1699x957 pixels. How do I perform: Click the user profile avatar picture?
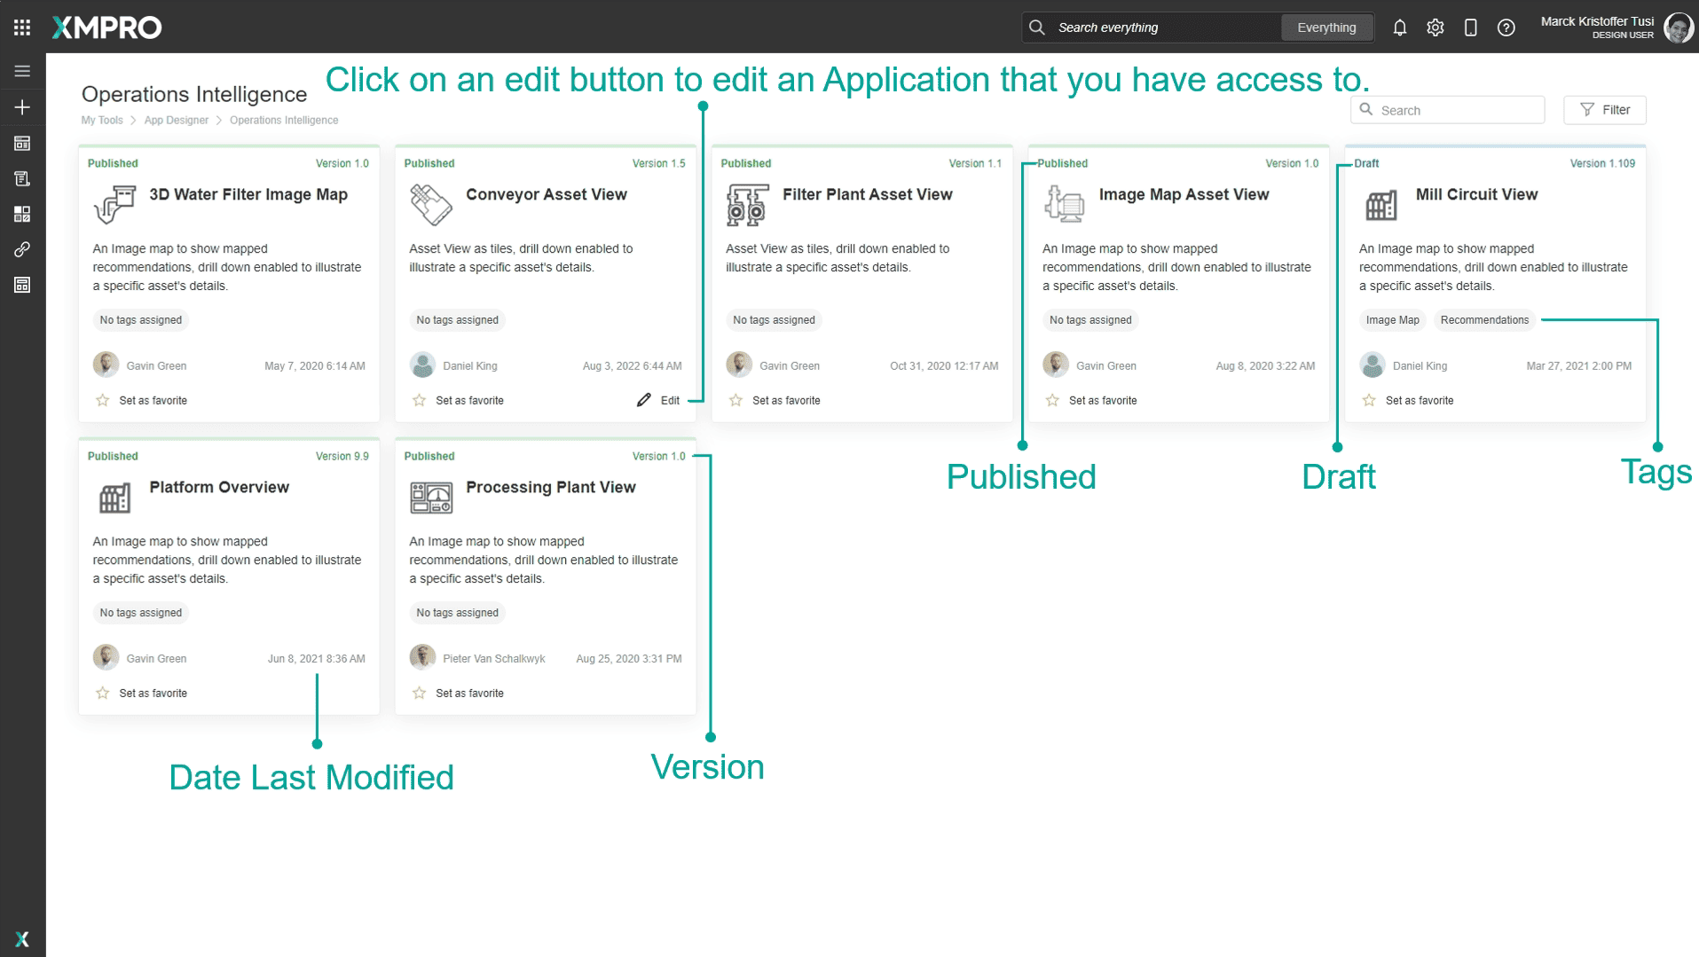point(1677,27)
